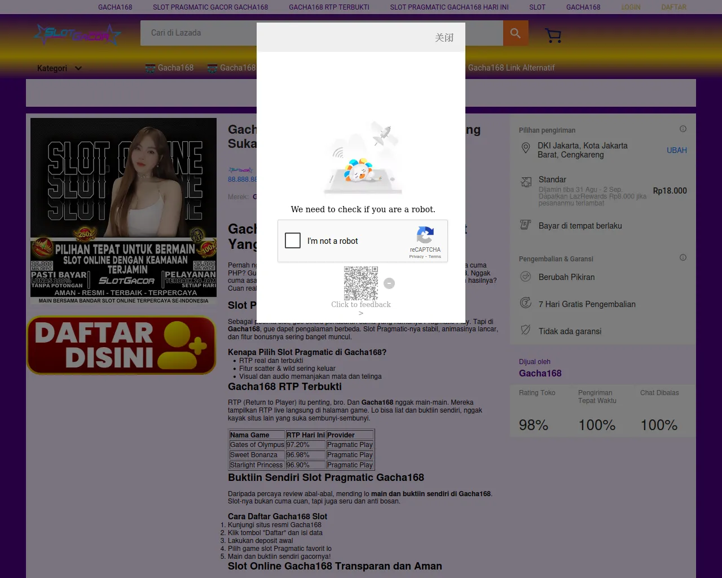The width and height of the screenshot is (722, 578).
Task: Click the DAFTAR link in top bar
Action: [674, 7]
